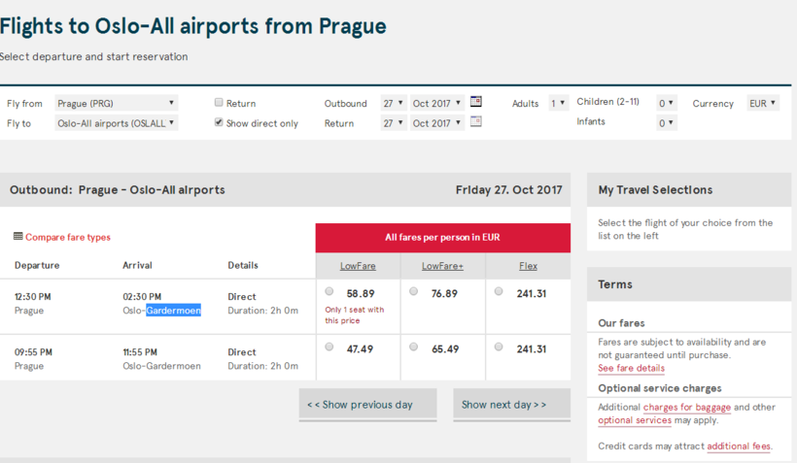797x463 pixels.
Task: Expand the Adults count dropdown
Action: [x=558, y=103]
